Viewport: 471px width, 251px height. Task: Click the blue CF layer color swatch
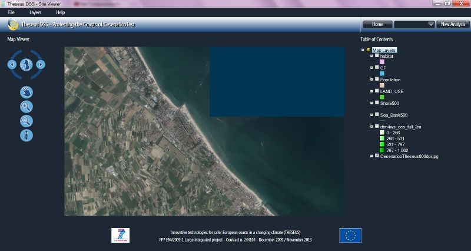pyautogui.click(x=382, y=74)
